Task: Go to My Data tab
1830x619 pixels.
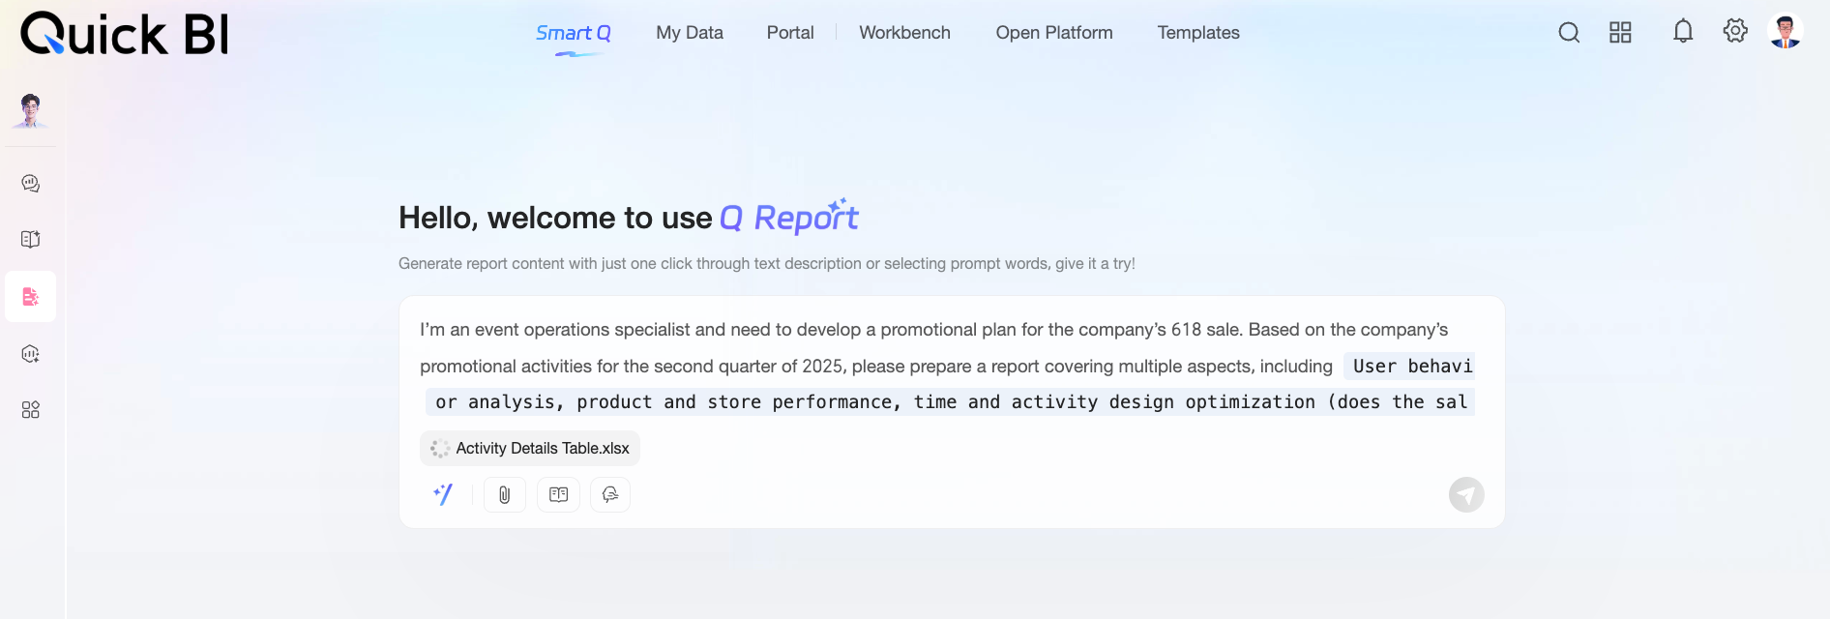Action: (x=690, y=33)
